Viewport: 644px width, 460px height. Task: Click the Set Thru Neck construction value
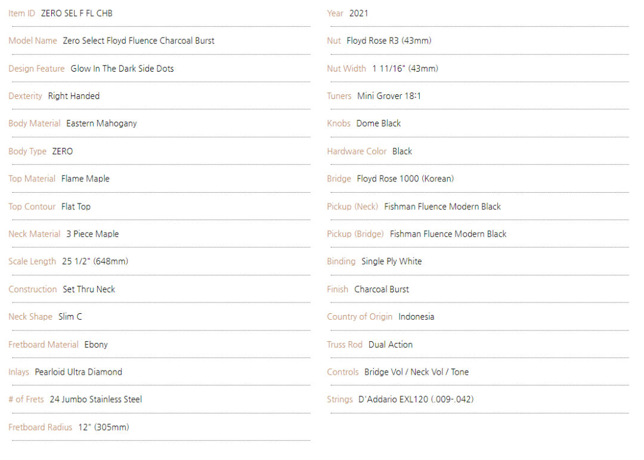[x=89, y=289]
